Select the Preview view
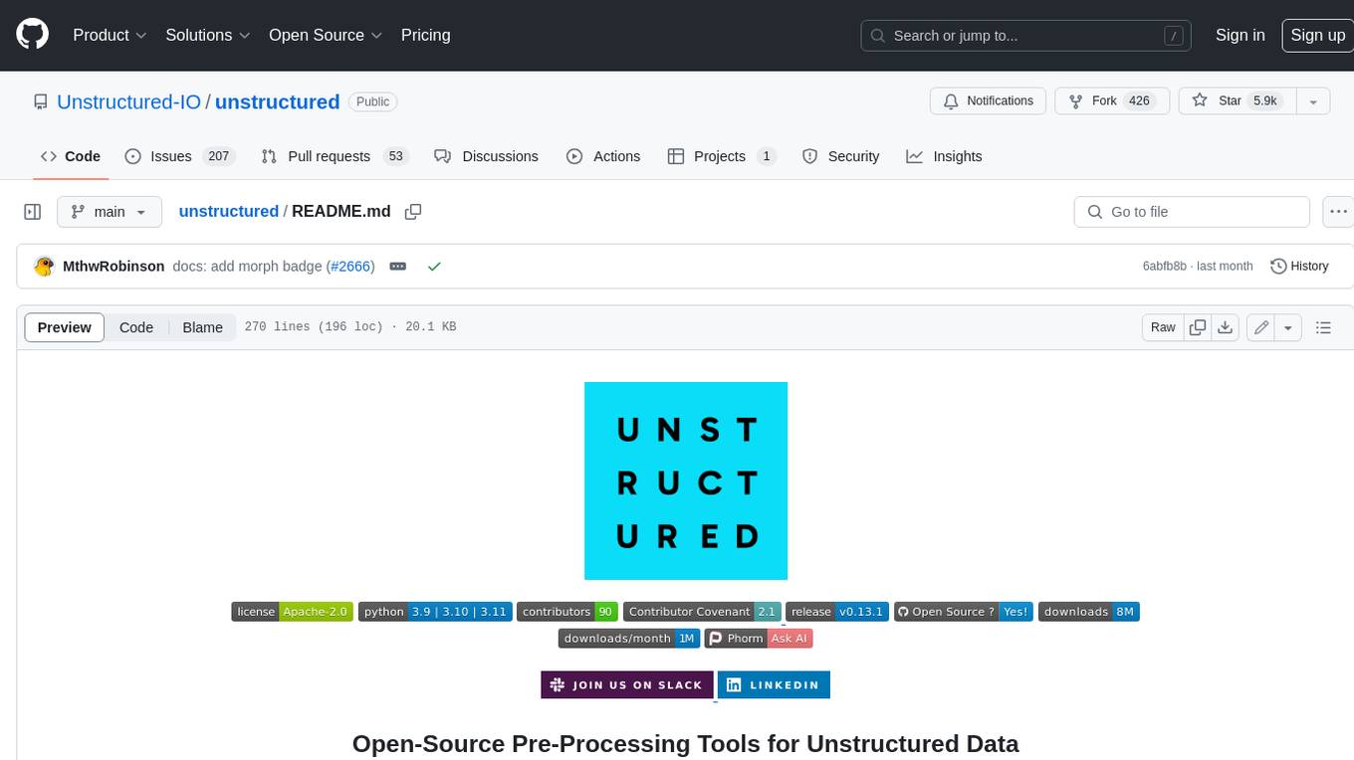 tap(65, 327)
